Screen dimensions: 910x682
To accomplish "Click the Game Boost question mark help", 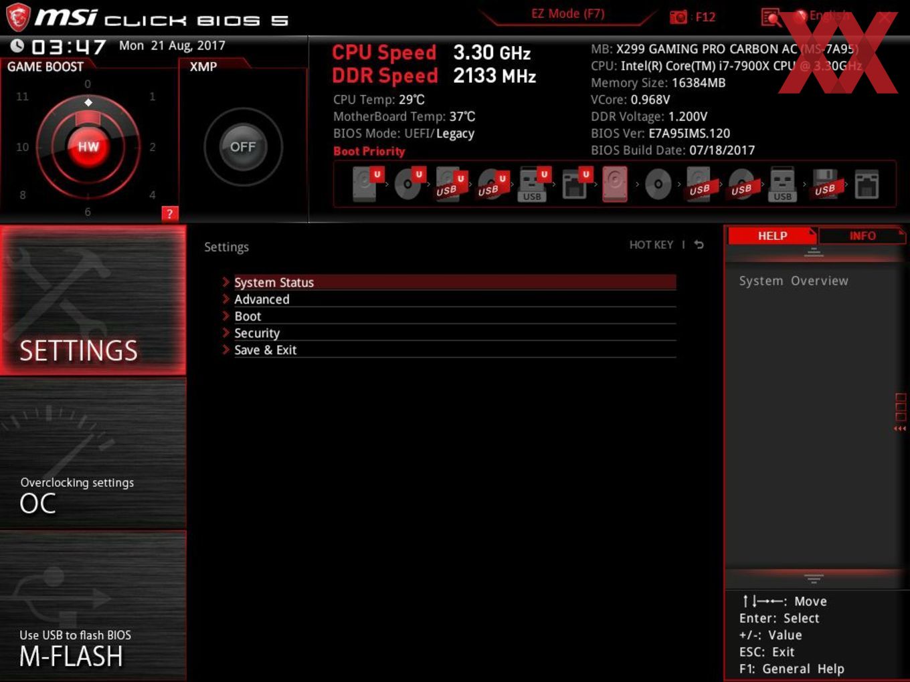I will [x=169, y=213].
